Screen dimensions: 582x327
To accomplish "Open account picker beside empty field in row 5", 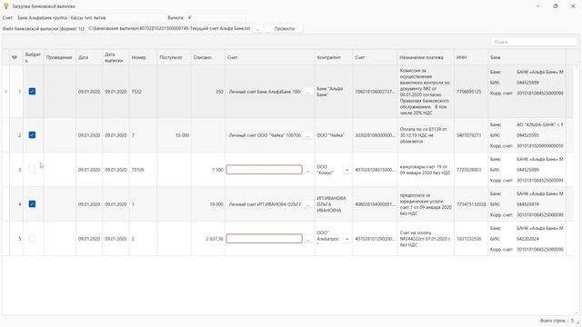I will (307, 239).
